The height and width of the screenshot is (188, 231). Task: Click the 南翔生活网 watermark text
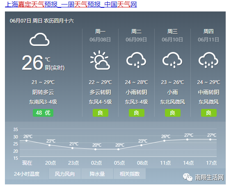[x=209, y=177]
